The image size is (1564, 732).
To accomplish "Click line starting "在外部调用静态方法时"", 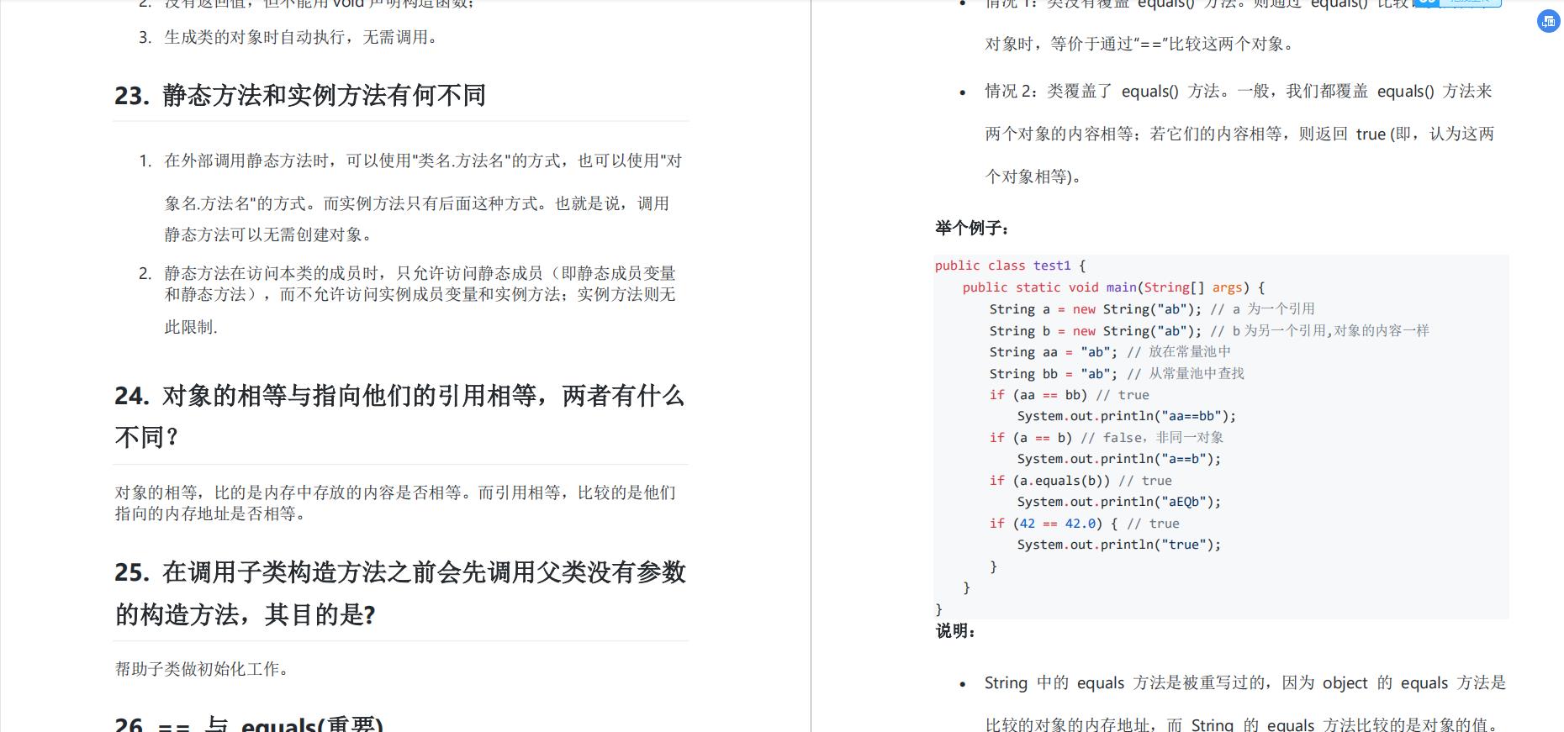I will tap(423, 161).
